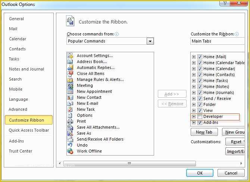Open the Language options category
Screen dimensions: 250x182
19,99
